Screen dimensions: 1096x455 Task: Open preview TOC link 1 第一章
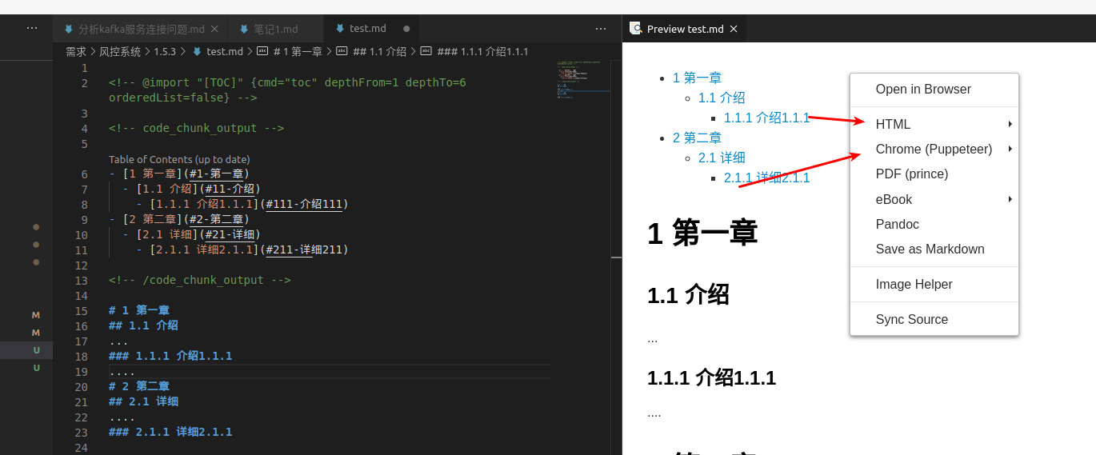(697, 78)
